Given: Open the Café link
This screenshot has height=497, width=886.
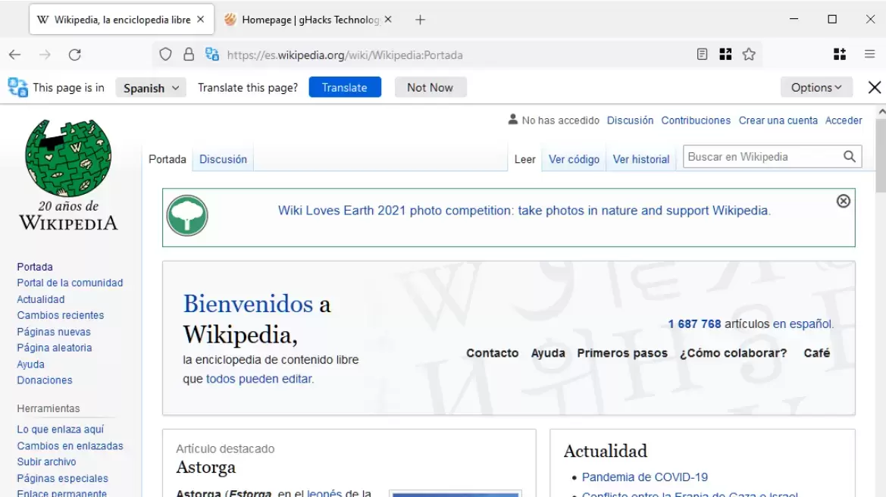Looking at the screenshot, I should point(816,353).
